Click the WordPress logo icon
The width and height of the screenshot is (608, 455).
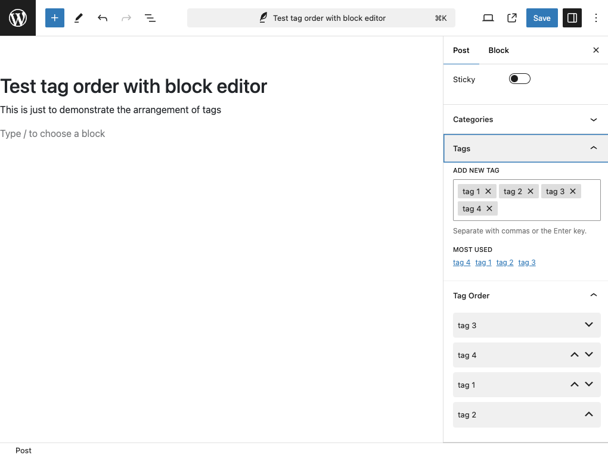tap(18, 18)
